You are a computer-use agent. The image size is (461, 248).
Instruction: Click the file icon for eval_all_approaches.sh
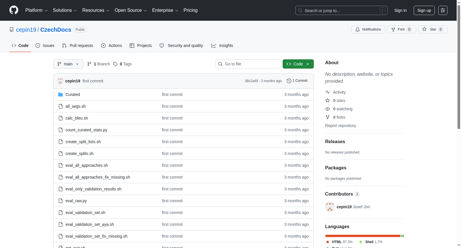tap(61, 165)
